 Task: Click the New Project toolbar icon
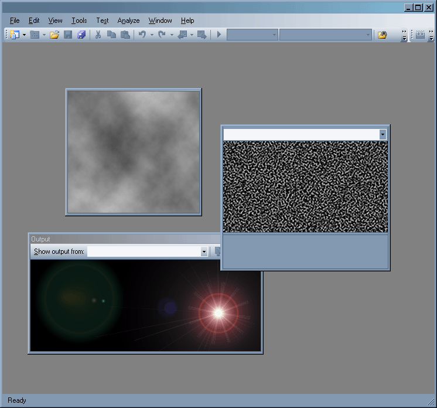[14, 35]
